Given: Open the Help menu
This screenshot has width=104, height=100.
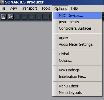Looking at the screenshot, I should coord(74,8).
